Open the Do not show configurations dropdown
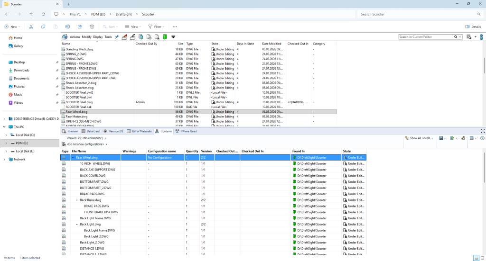Screen dimensions: 486x261 coord(107,144)
